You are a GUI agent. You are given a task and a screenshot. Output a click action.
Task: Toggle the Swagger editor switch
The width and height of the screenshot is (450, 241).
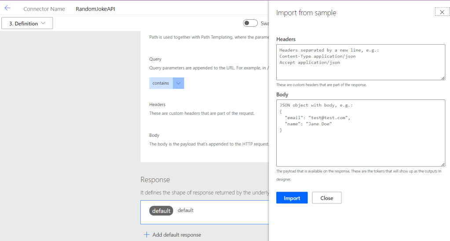[250, 23]
